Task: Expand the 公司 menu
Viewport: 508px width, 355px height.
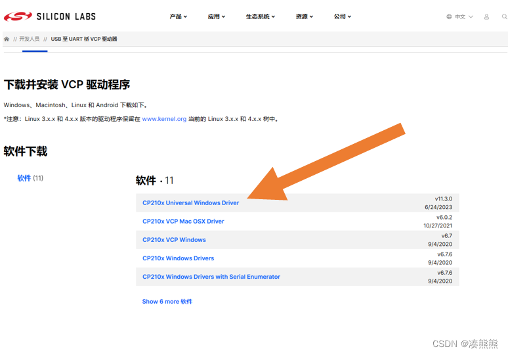Action: point(343,16)
